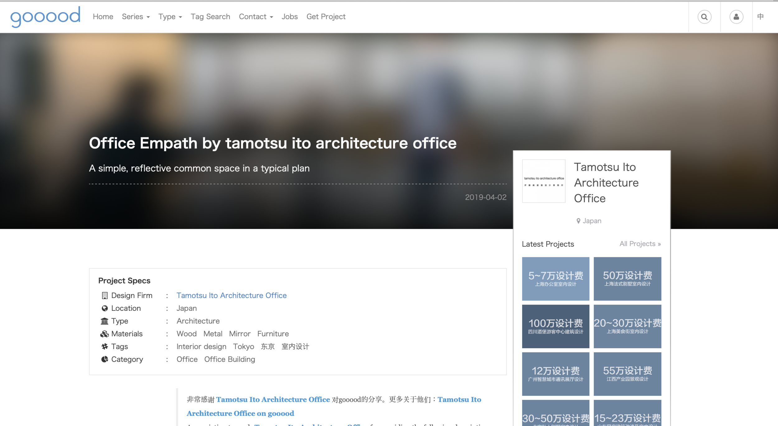Image resolution: width=778 pixels, height=426 pixels.
Task: Click the Project Specs heading
Action: pos(124,281)
